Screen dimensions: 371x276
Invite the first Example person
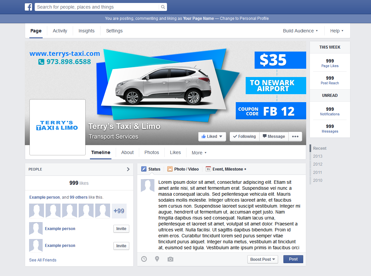pyautogui.click(x=121, y=229)
